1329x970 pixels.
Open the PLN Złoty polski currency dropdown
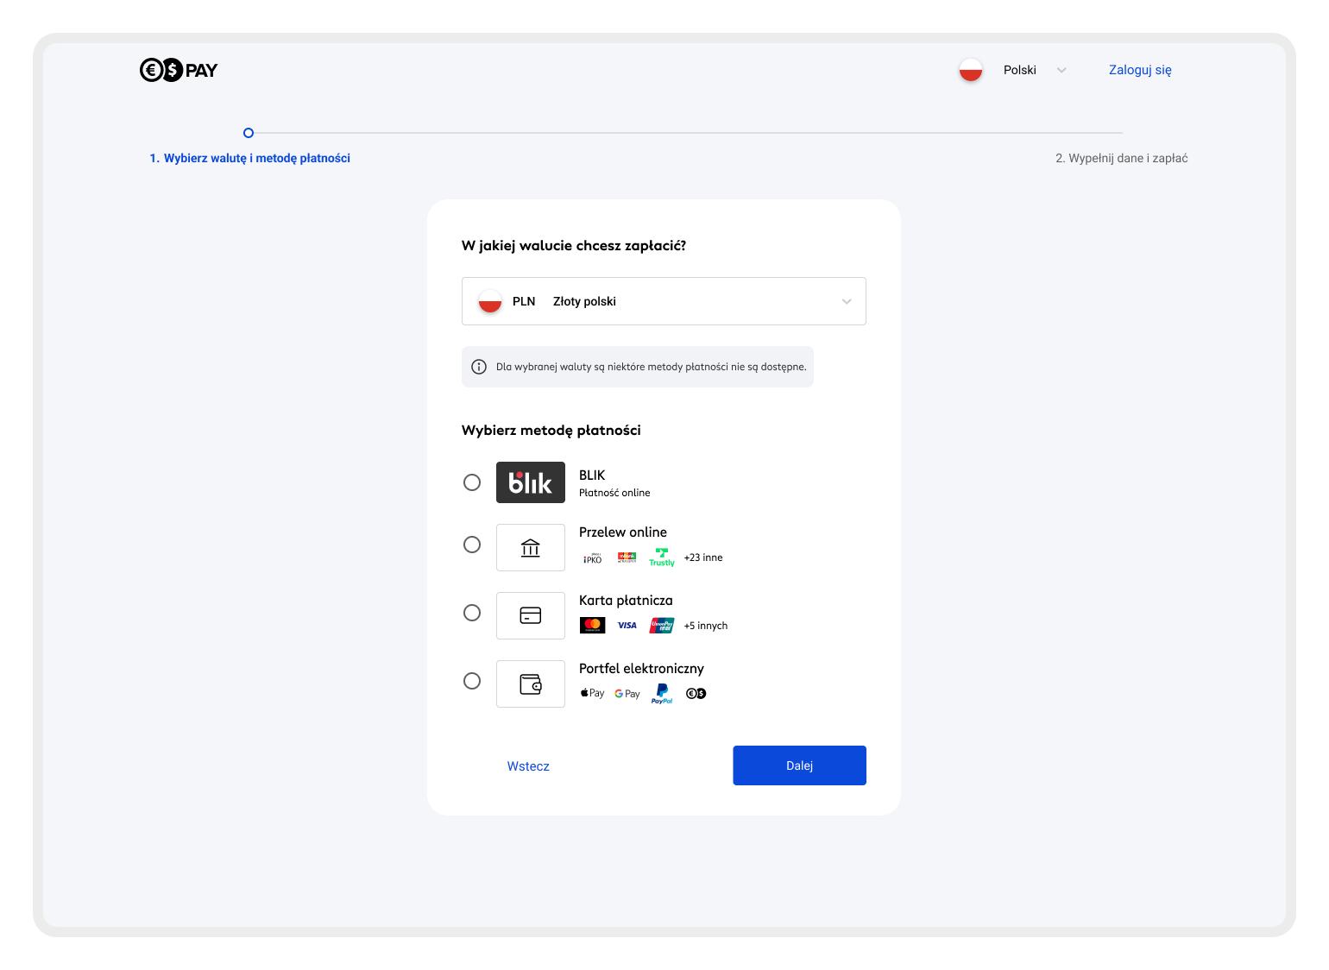(663, 301)
